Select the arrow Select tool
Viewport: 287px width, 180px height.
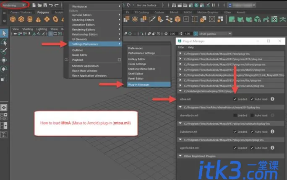tap(4, 33)
